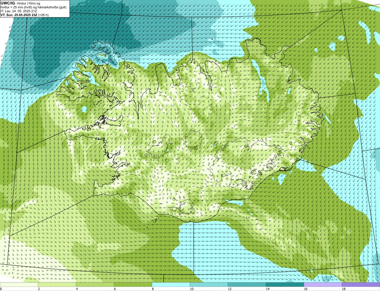
Task: Click the 10–12 m/s turquoise legend swatch
Action: coord(209,284)
